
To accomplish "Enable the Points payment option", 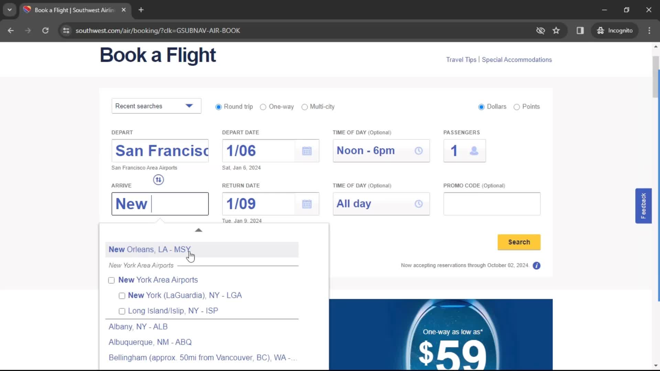I will point(517,106).
